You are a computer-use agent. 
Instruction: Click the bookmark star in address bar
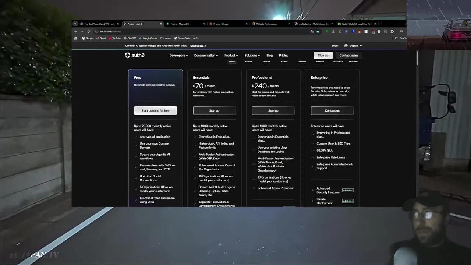[318, 31]
